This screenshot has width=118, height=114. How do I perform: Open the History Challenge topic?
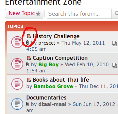click(x=56, y=36)
